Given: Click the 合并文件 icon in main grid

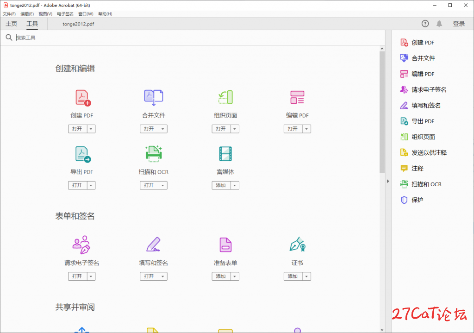Looking at the screenshot, I should (154, 98).
